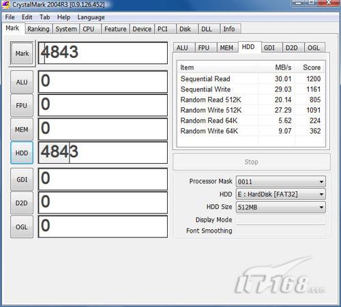Select the OGL results tab
341x307 pixels.
pos(314,48)
